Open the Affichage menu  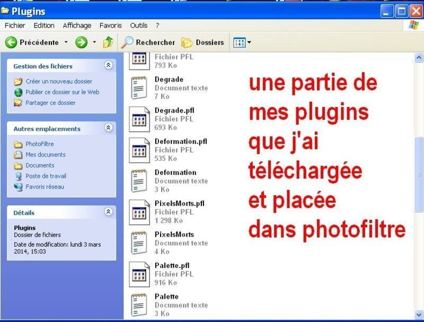77,25
